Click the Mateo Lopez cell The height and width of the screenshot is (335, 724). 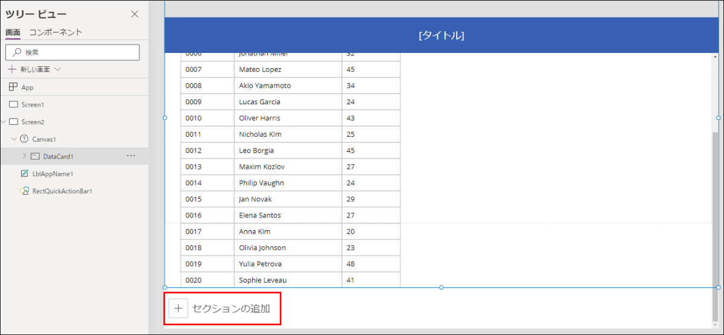click(x=288, y=69)
